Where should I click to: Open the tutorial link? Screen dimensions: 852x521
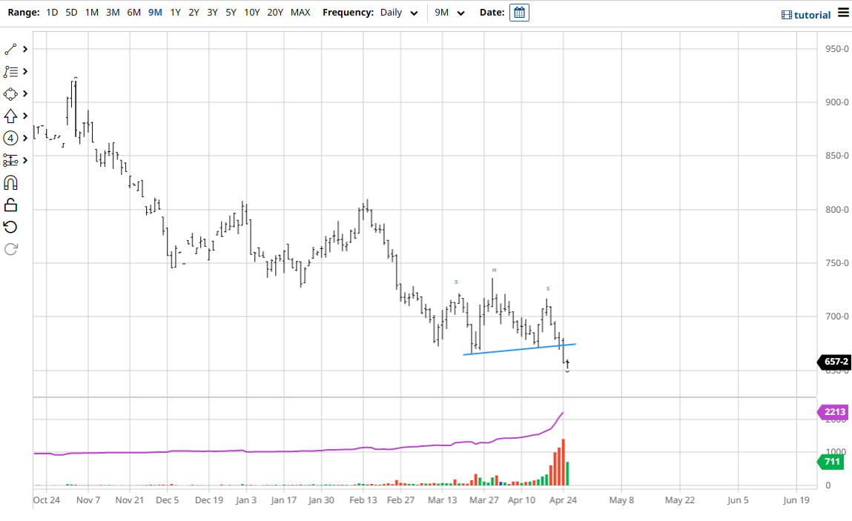tap(806, 15)
